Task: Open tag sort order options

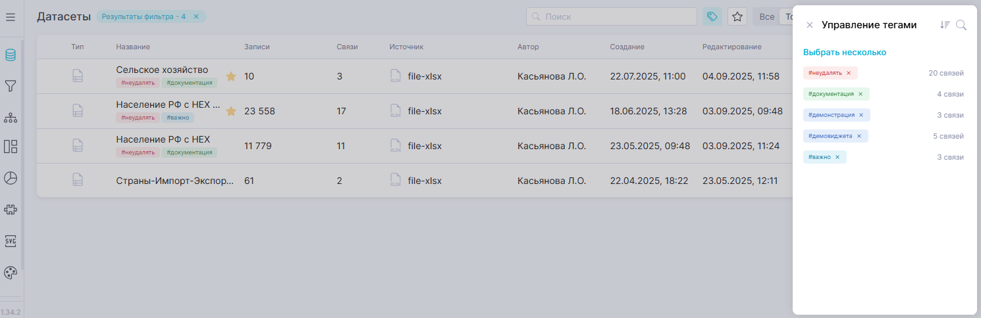Action: tap(945, 25)
